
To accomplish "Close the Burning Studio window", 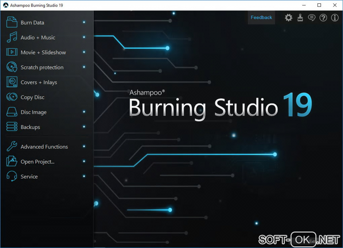I will click(335, 5).
